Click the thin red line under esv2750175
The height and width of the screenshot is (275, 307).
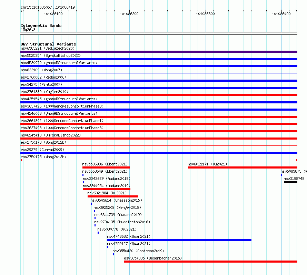coord(159,160)
